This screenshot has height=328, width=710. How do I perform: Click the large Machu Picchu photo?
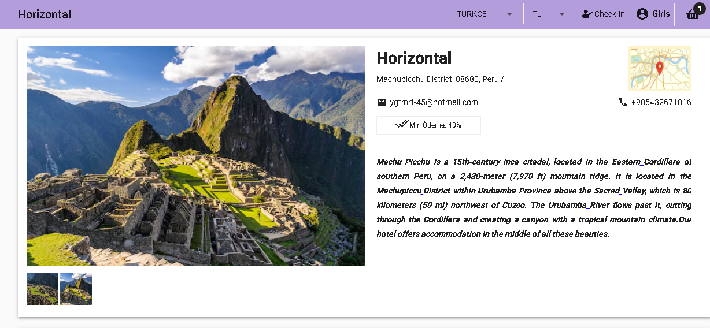[x=195, y=156]
